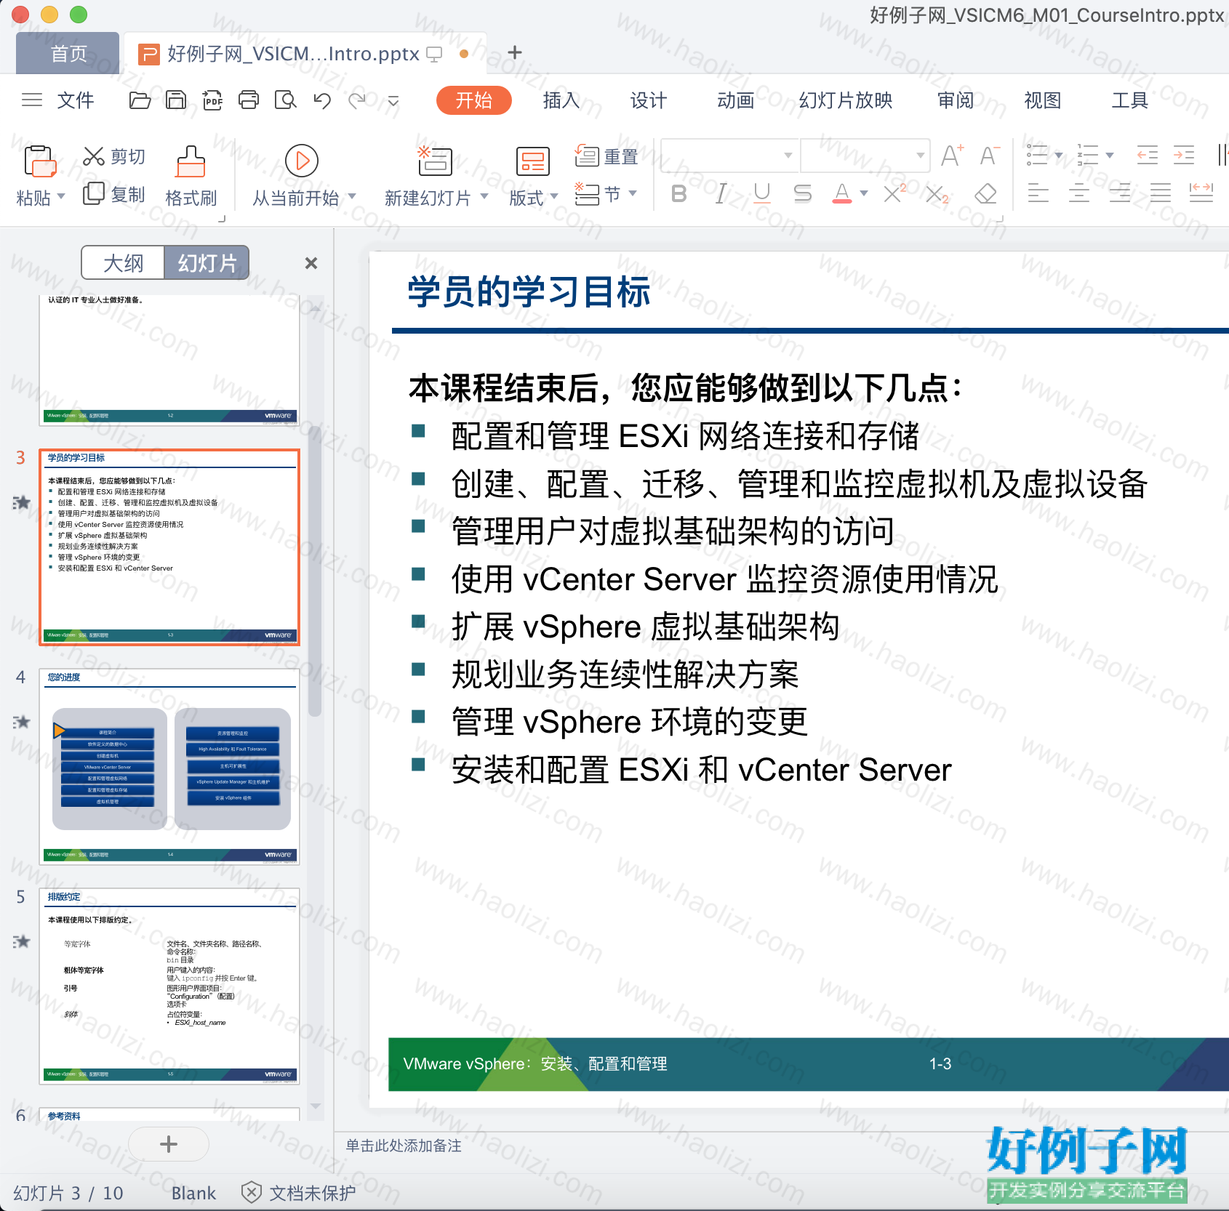Open quick toolbar customize arrow

393,101
